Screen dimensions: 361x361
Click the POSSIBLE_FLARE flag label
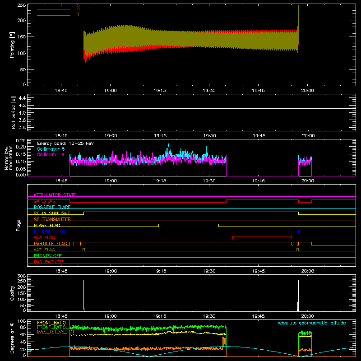tap(52, 207)
